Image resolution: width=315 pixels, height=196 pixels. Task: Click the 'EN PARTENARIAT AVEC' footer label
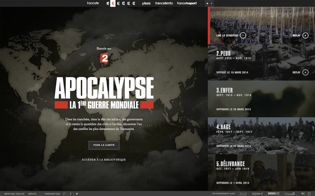tap(224, 194)
